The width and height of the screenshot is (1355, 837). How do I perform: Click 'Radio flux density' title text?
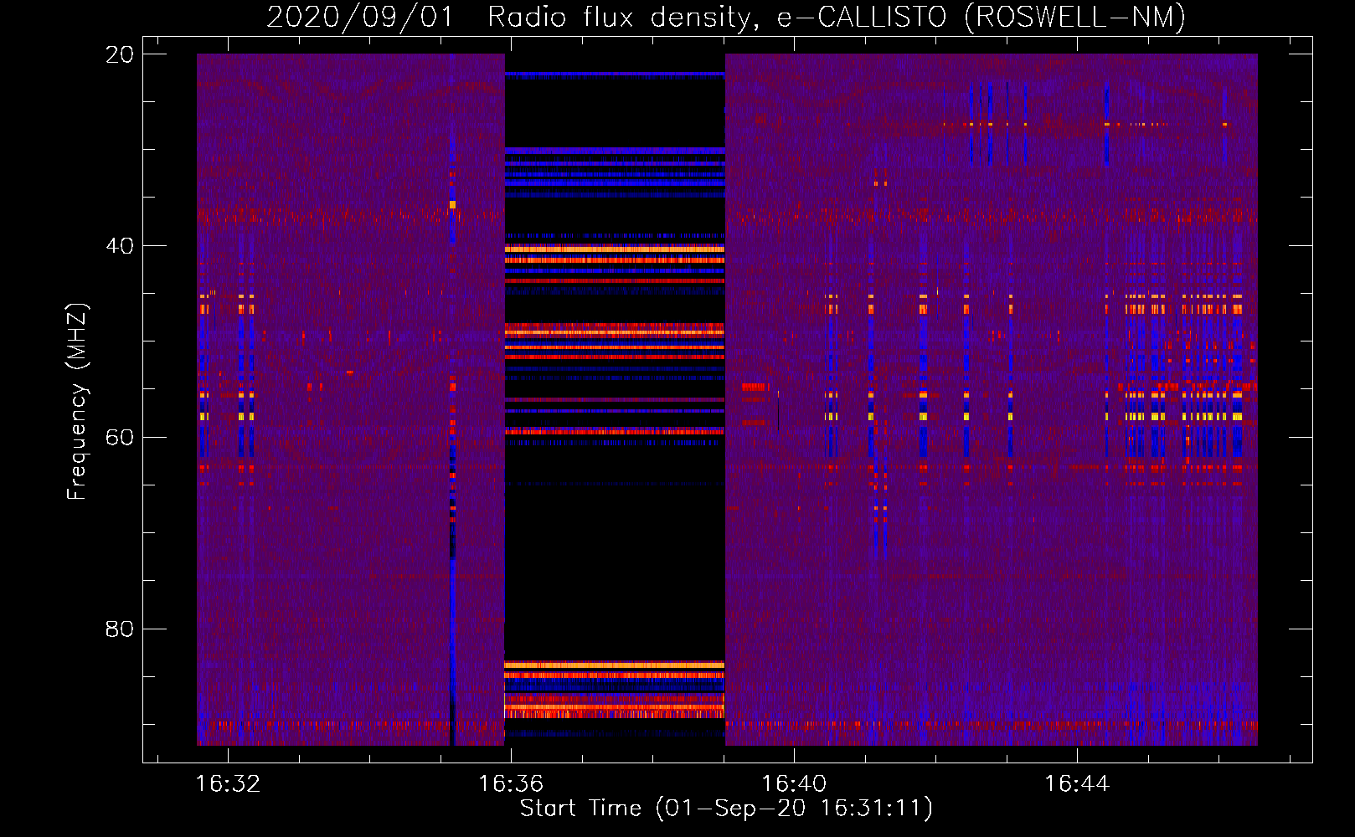(619, 18)
